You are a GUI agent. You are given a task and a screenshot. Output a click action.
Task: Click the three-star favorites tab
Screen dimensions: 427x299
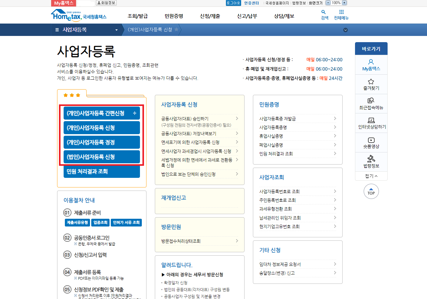(72, 95)
